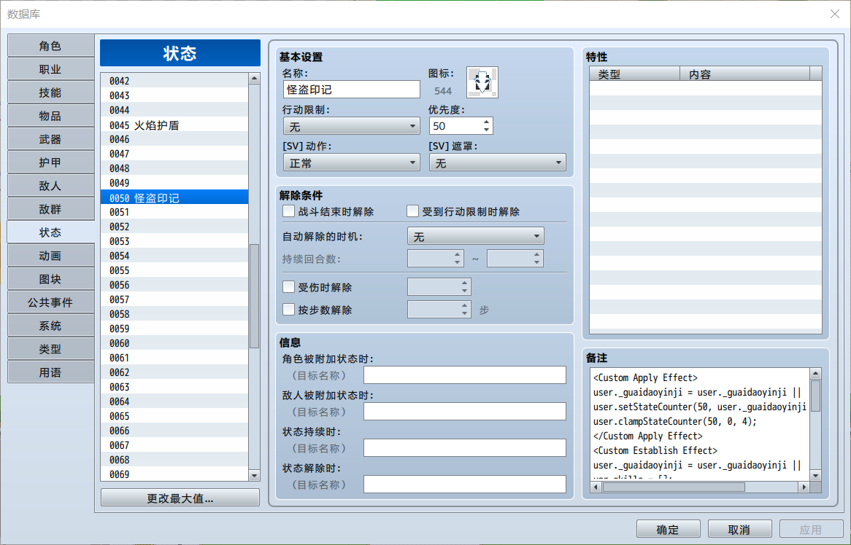Click the state 名称 input field
Viewport: 851px width, 545px height.
(351, 90)
